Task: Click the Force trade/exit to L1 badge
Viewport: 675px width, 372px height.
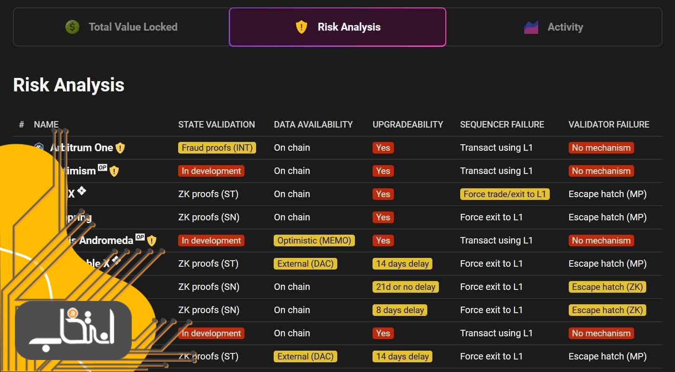Action: tap(505, 194)
